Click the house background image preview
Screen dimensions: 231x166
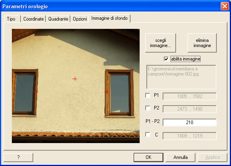[x=76, y=86]
